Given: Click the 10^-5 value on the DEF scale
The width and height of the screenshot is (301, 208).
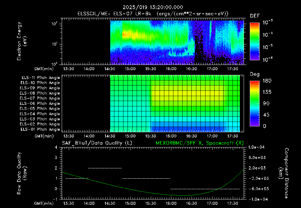Looking at the screenshot, I should coord(267,47).
